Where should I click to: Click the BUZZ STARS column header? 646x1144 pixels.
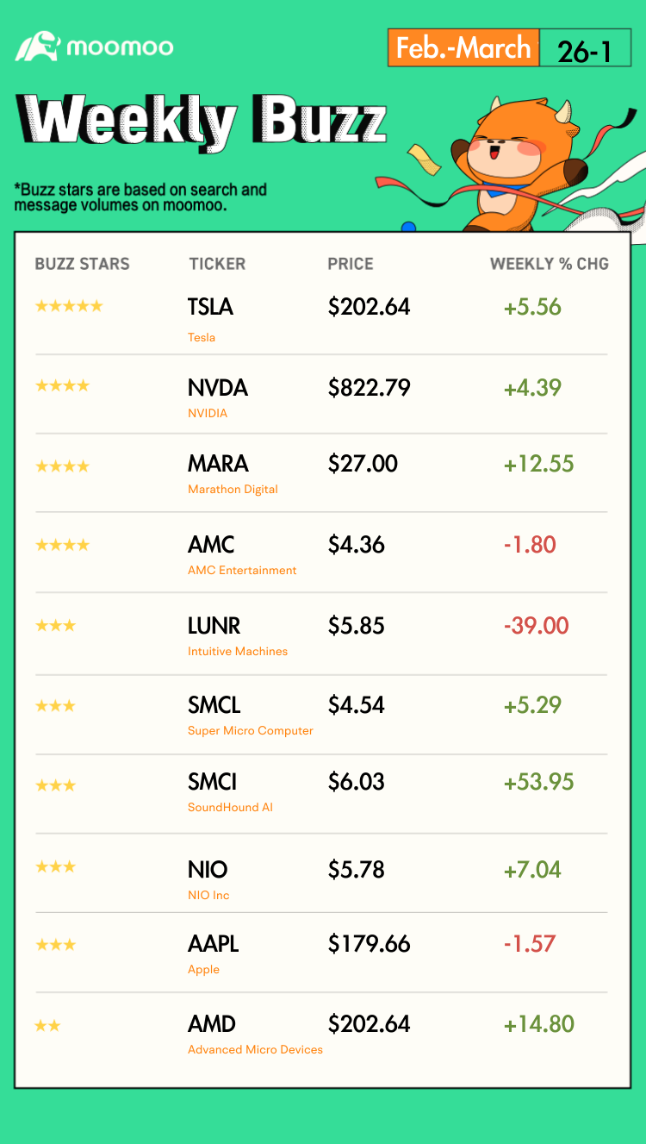coord(82,264)
